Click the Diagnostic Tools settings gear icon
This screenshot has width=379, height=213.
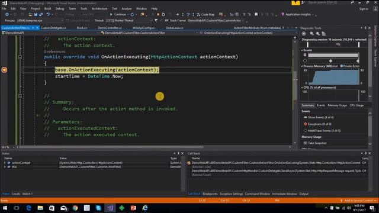pyautogui.click(x=304, y=34)
